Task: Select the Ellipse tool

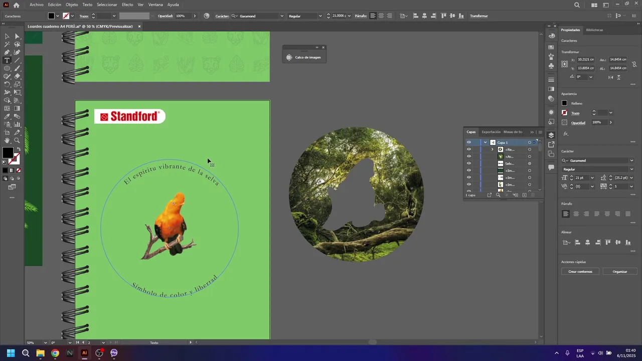Action: tap(7, 68)
